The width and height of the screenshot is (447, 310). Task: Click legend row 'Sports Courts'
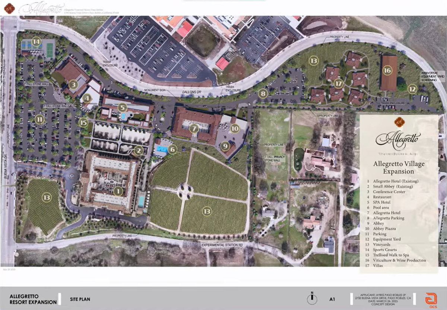382,250
